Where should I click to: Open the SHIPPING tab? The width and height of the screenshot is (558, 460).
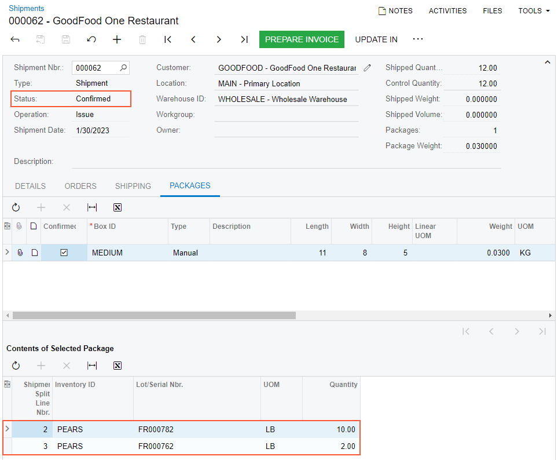(x=133, y=186)
